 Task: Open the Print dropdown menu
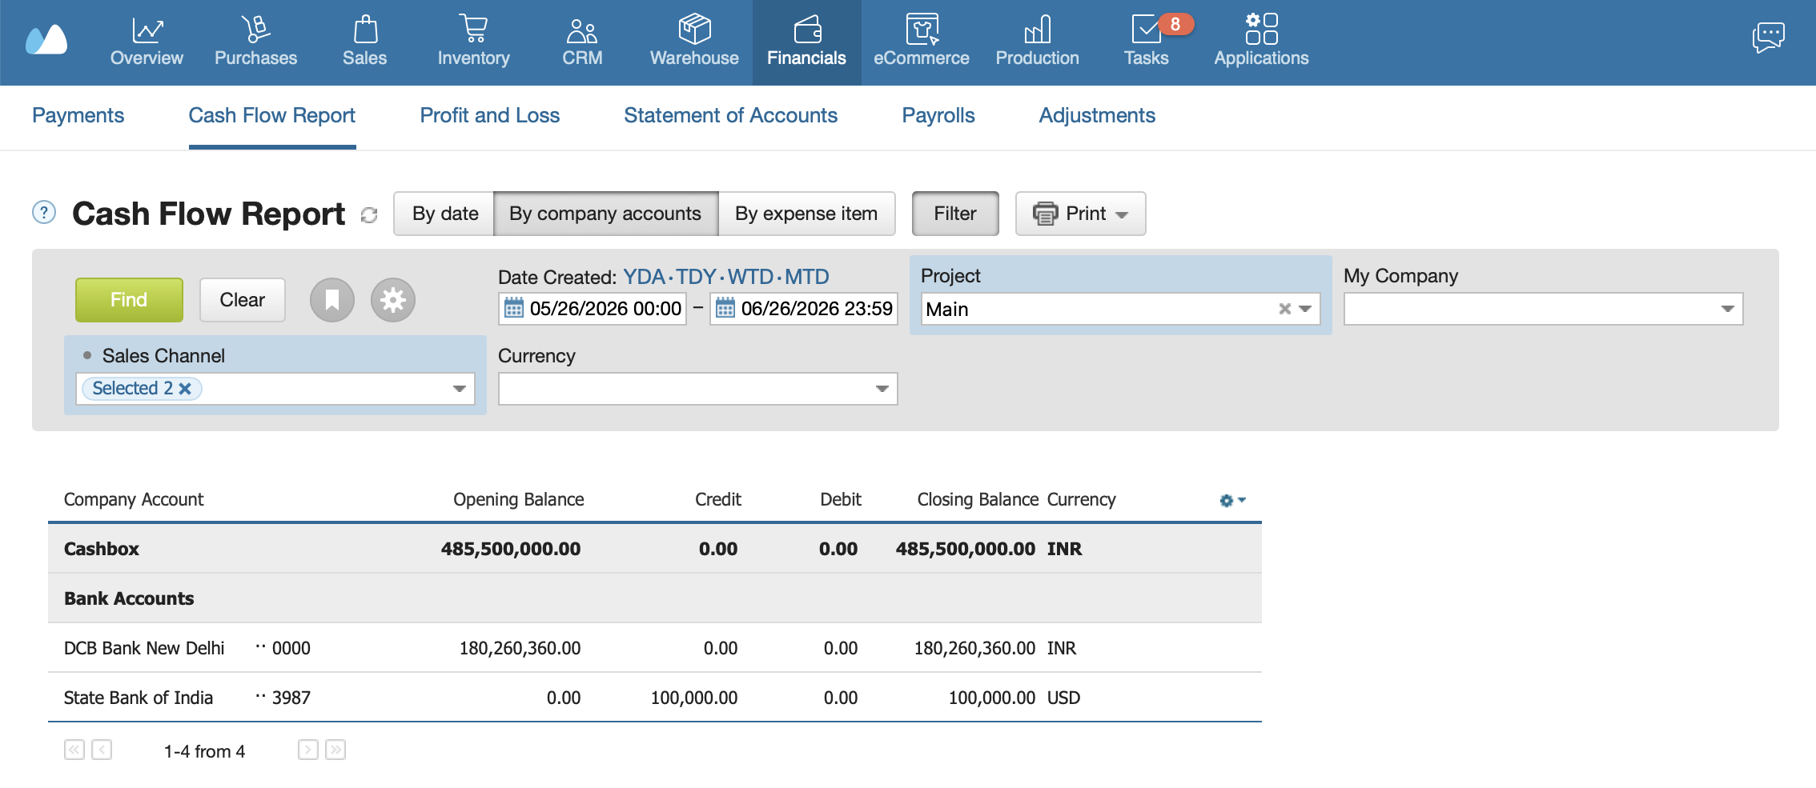click(1080, 214)
